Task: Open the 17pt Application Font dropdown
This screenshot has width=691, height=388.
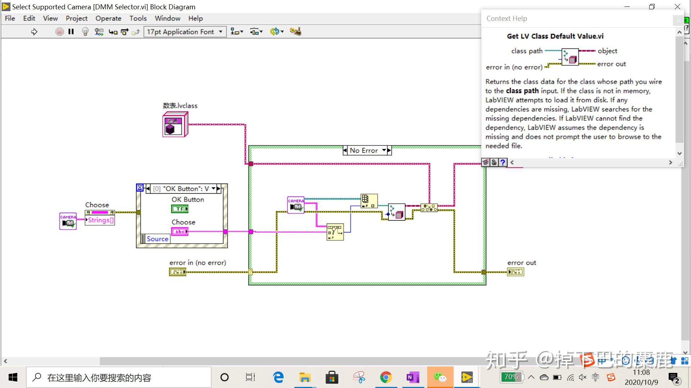Action: pos(185,32)
